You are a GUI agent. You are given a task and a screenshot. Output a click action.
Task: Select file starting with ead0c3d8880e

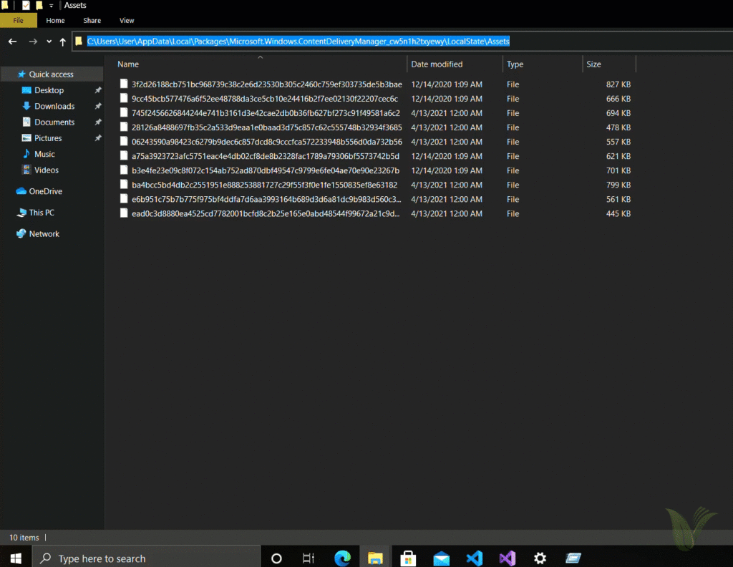(x=266, y=213)
